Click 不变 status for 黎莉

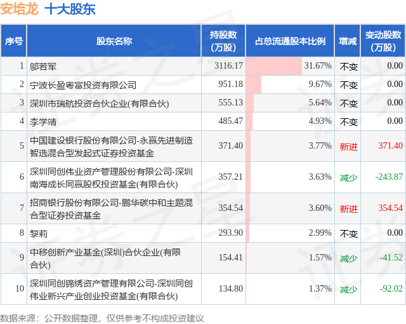348,234
